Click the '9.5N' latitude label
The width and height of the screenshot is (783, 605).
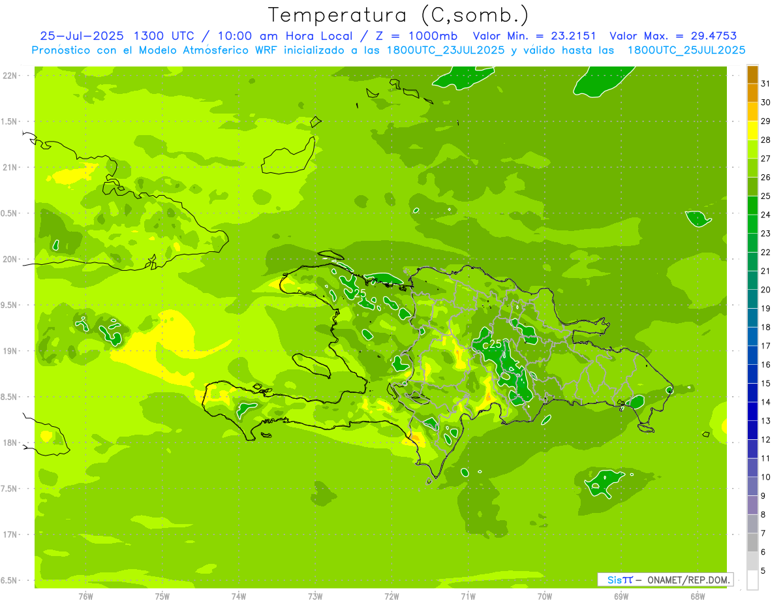coord(10,305)
